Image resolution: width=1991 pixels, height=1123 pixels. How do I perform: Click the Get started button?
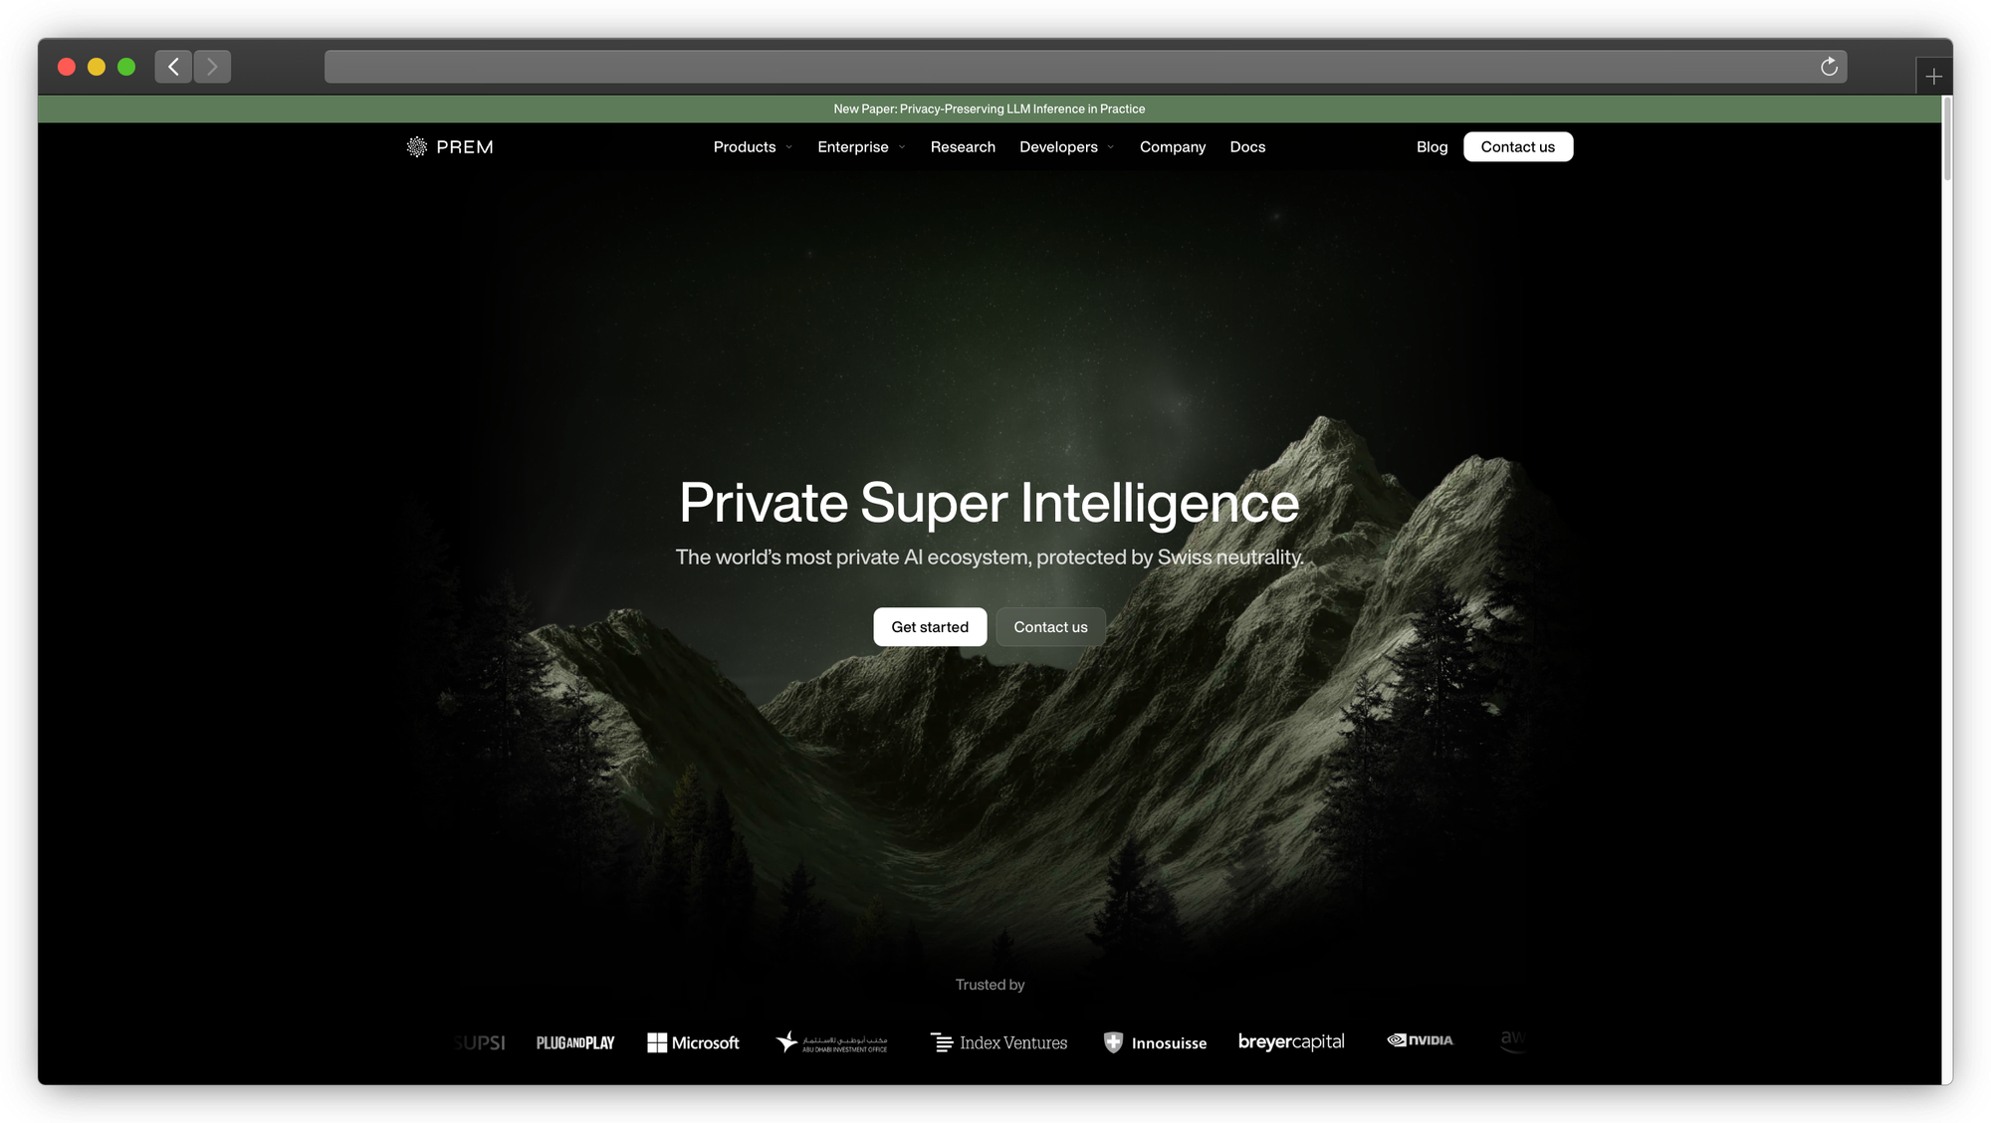(930, 627)
